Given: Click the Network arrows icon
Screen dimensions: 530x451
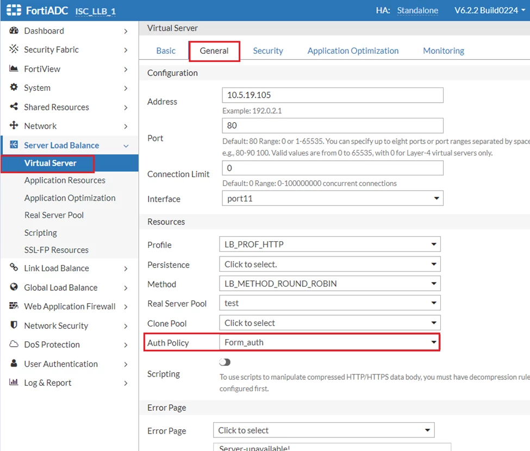Looking at the screenshot, I should coord(14,126).
